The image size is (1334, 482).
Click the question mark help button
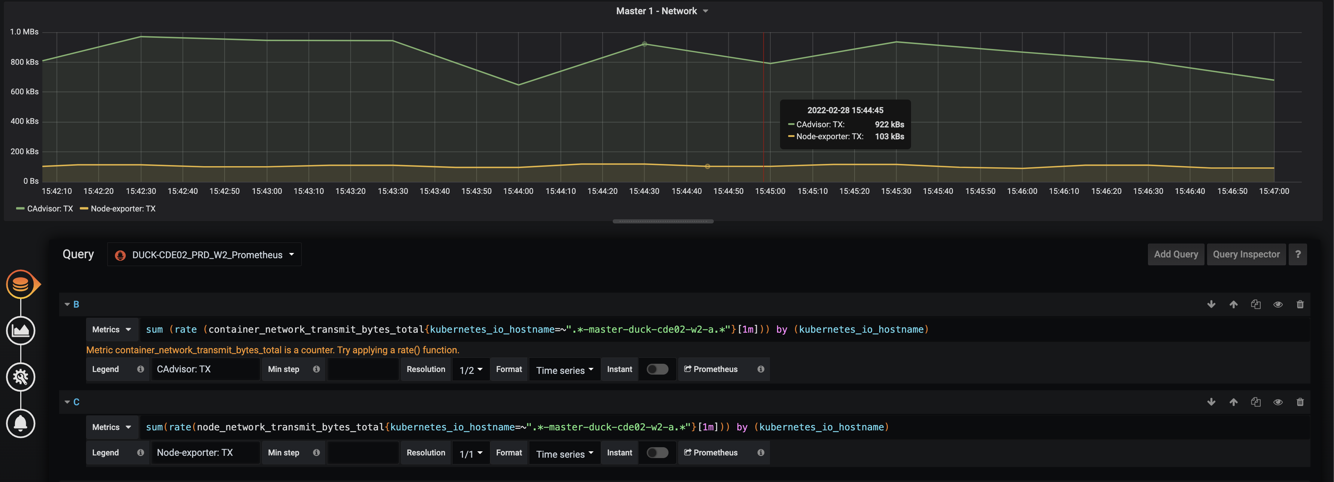pyautogui.click(x=1298, y=254)
